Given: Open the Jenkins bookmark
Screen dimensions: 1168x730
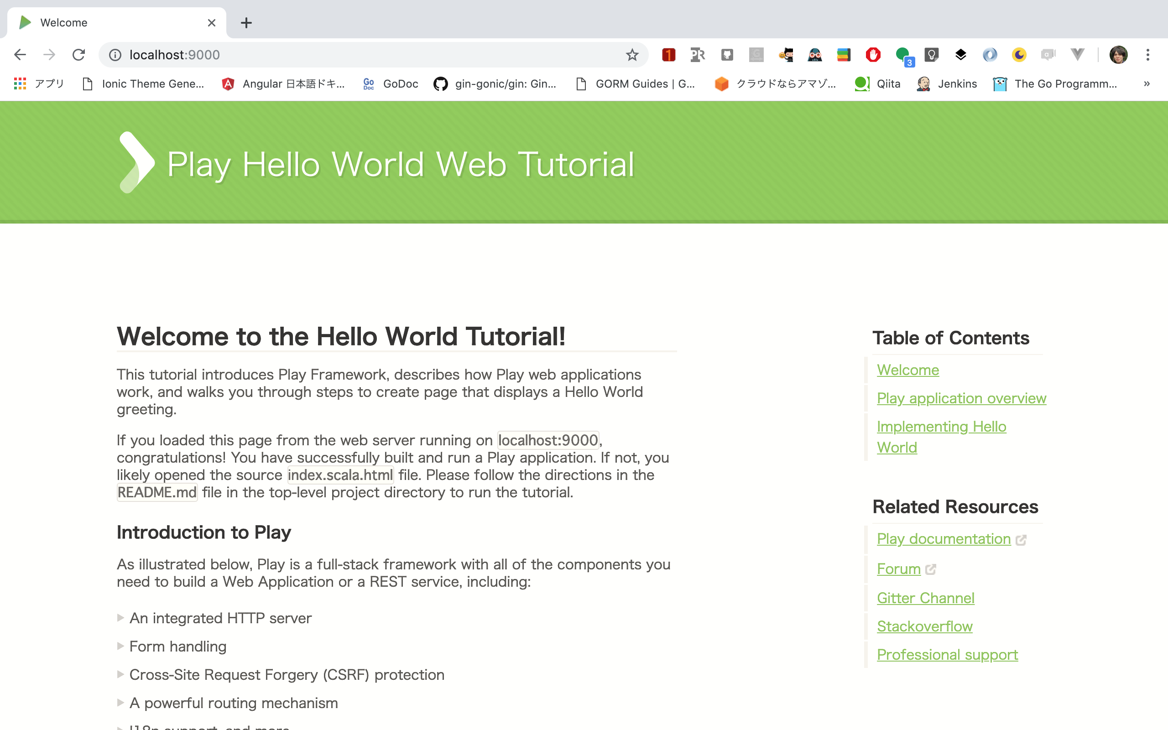Looking at the screenshot, I should tap(946, 83).
